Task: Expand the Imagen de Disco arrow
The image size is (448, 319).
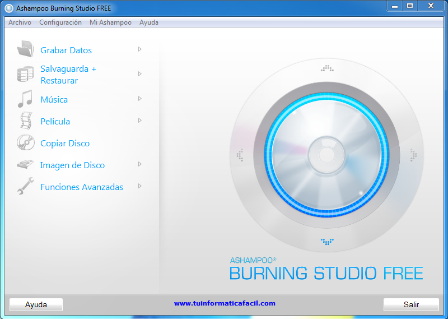Action: pos(139,164)
